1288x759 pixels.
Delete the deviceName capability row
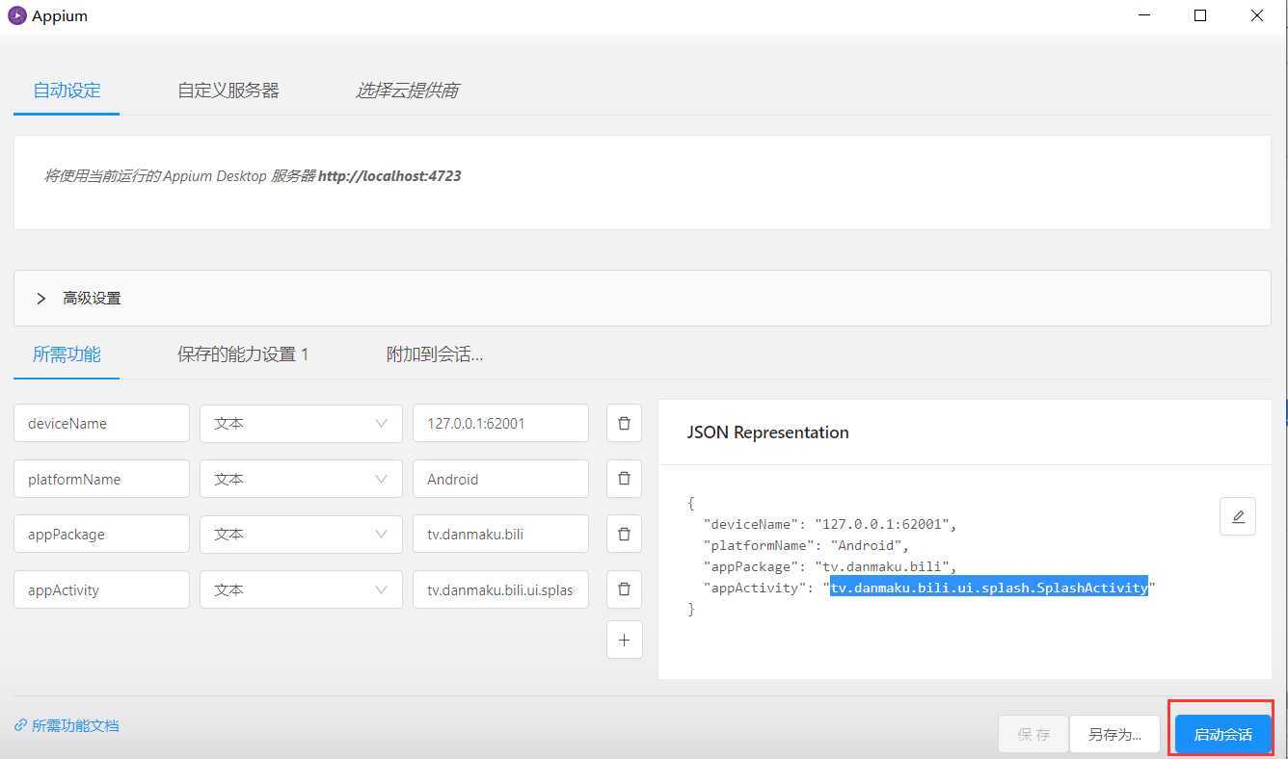coord(624,423)
